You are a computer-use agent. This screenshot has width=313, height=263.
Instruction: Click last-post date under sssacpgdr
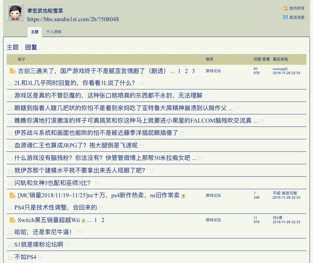[286, 73]
